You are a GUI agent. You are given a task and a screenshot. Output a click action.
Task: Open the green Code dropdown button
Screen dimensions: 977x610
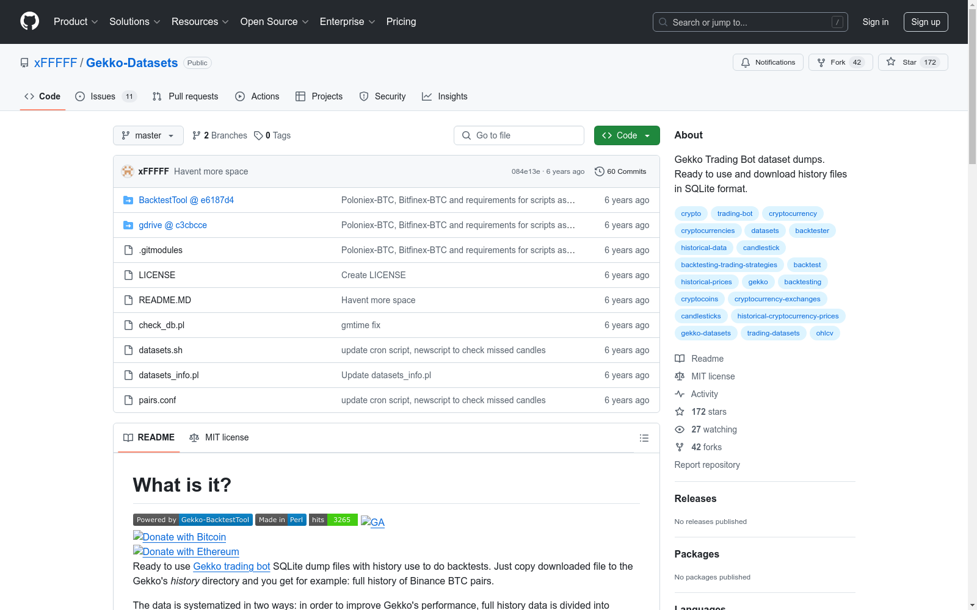[627, 135]
